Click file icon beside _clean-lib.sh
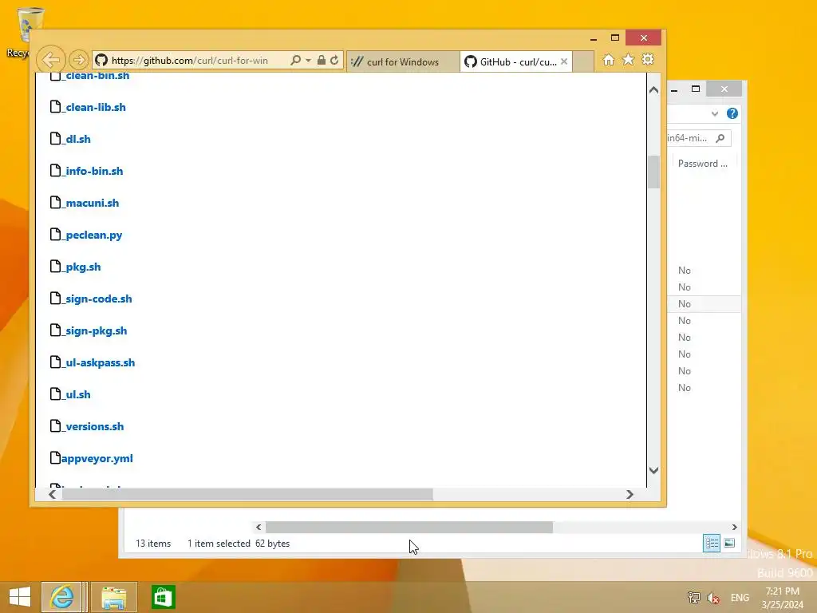 (x=55, y=106)
